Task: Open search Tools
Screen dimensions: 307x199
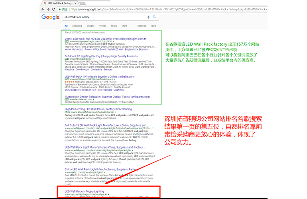Action: click(153, 26)
